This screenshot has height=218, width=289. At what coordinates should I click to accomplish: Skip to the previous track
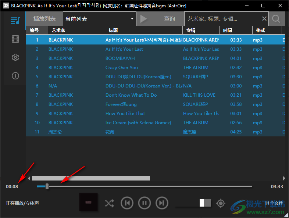[127, 203]
